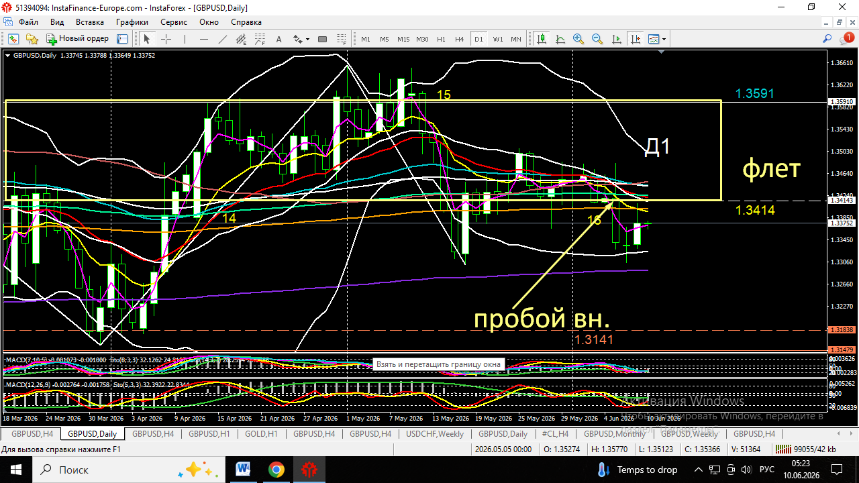Click the 1.3591 price label
859x483 pixels.
pos(754,94)
